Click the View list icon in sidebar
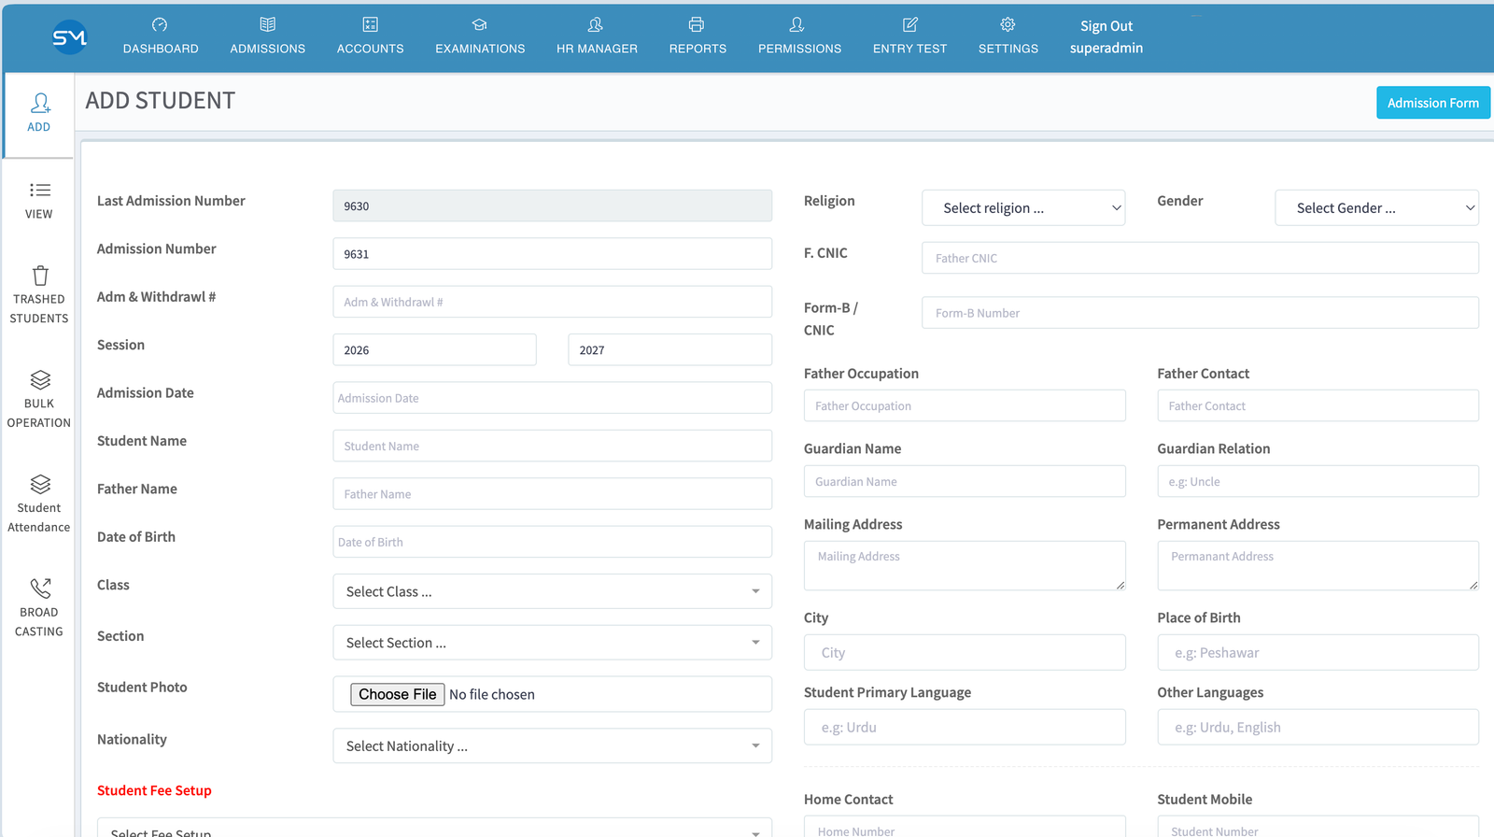Image resolution: width=1494 pixels, height=837 pixels. pyautogui.click(x=40, y=190)
